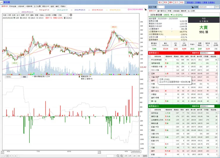Click the pink clock note icon above chart
Image resolution: width=220 pixels, height=158 pixels.
coord(128,10)
